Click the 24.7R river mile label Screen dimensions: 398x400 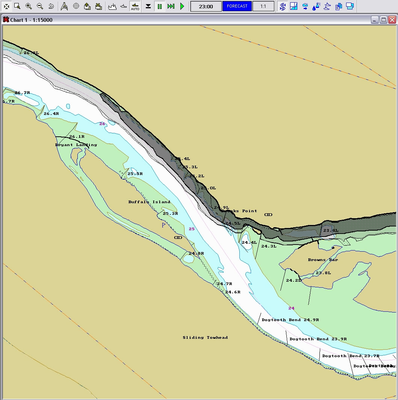(225, 284)
